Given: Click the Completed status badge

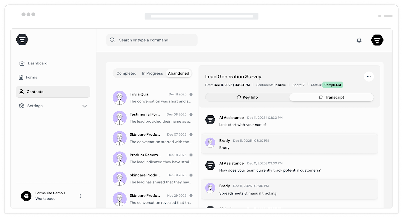Looking at the screenshot, I should point(332,85).
